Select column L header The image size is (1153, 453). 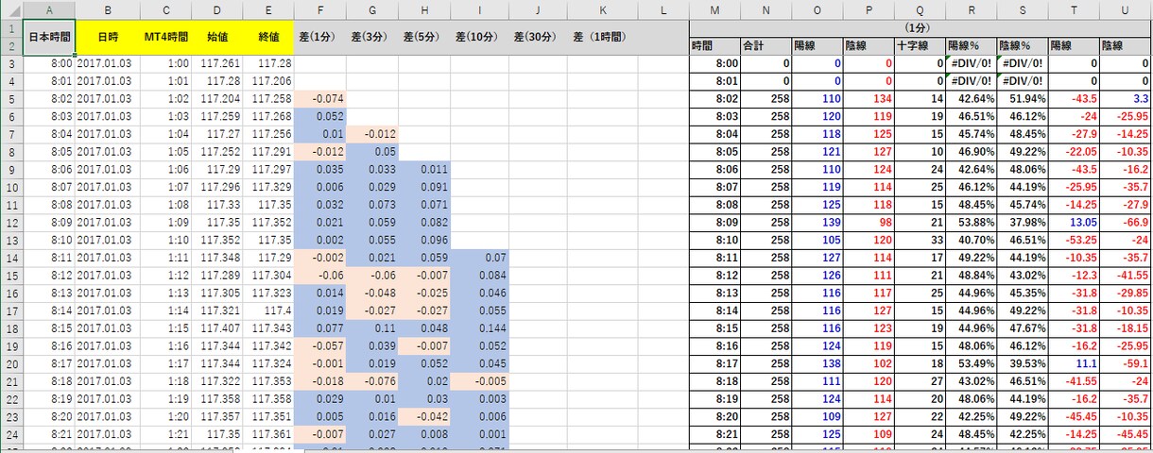pos(663,9)
